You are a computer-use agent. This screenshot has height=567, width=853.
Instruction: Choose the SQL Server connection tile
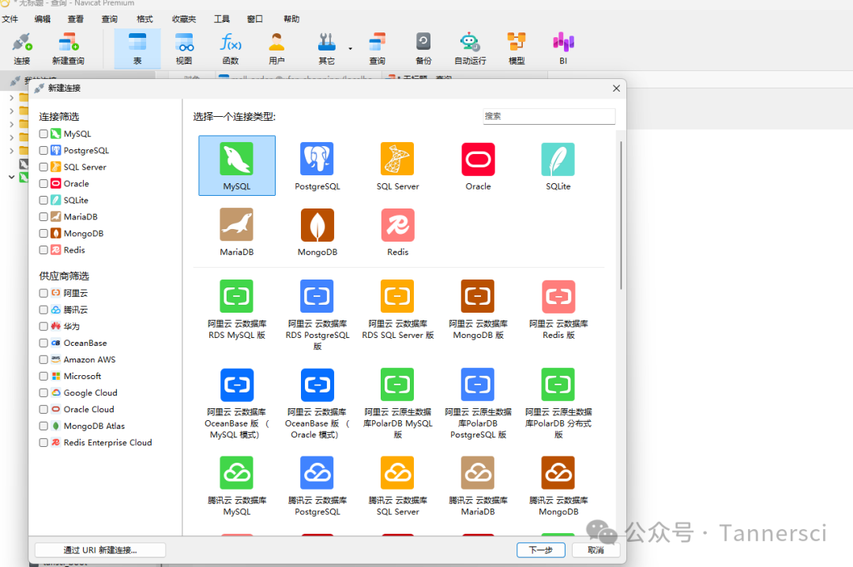[x=397, y=165]
